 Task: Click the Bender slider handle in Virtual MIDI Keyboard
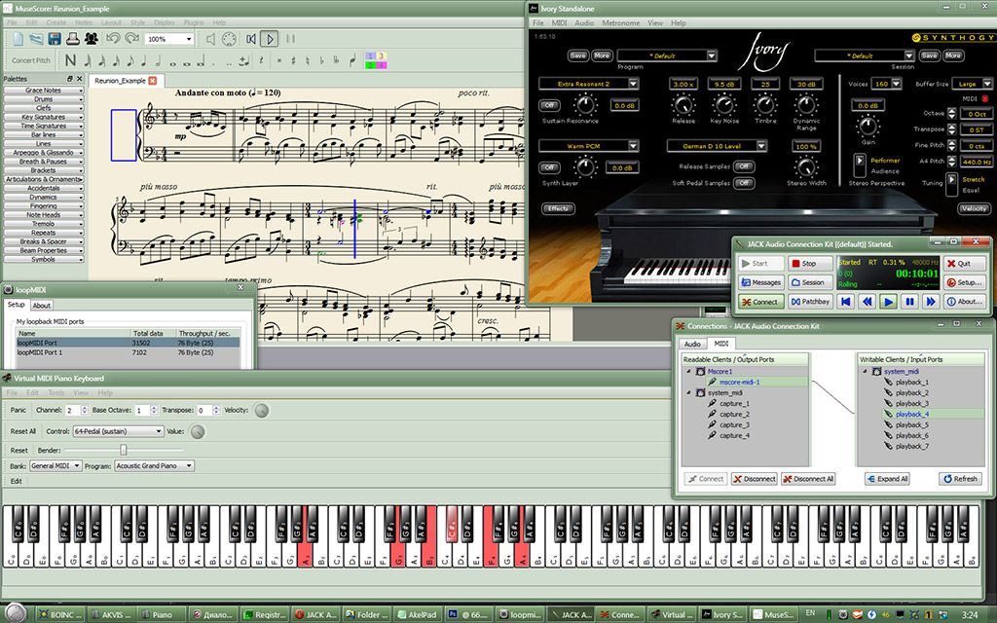click(x=124, y=450)
